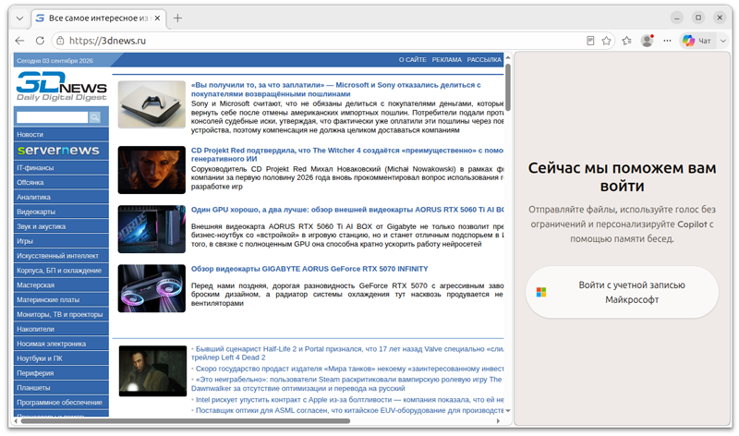Bookmark this page with the star icon

coord(607,41)
